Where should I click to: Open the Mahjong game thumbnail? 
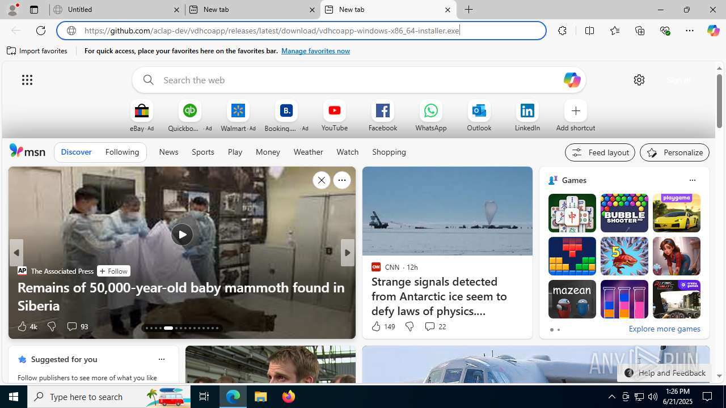[x=572, y=213]
